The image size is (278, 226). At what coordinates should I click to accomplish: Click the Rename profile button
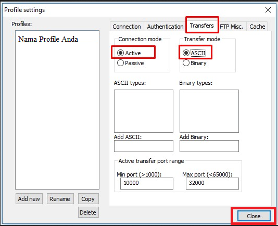click(60, 199)
